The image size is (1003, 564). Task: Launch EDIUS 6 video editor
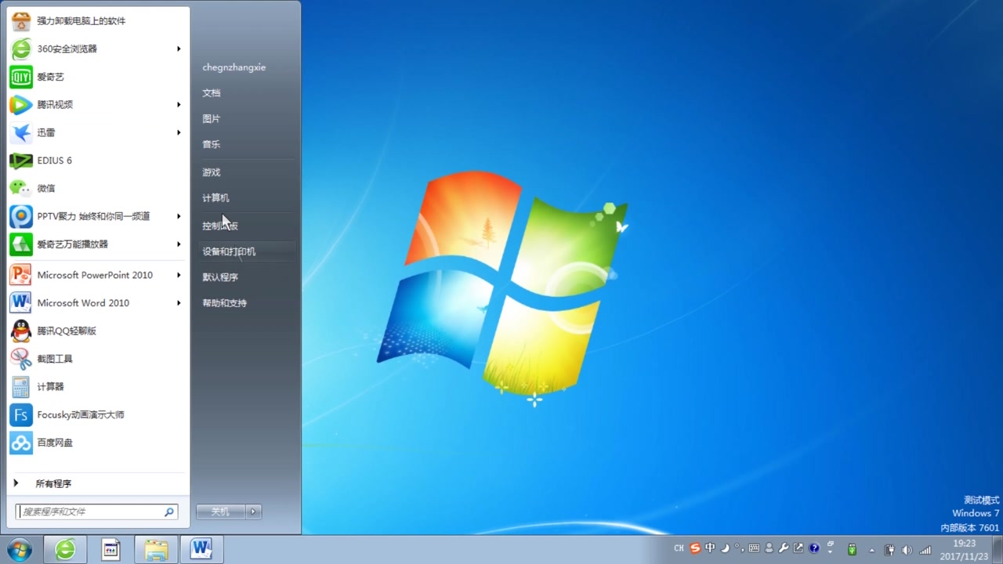(98, 161)
